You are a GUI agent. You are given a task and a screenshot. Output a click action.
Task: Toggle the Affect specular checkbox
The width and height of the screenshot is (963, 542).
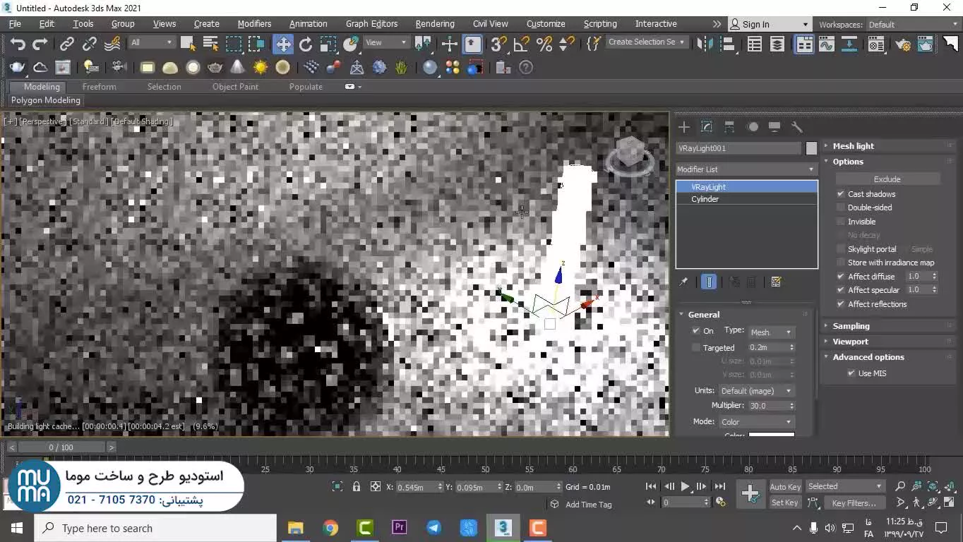(x=841, y=290)
